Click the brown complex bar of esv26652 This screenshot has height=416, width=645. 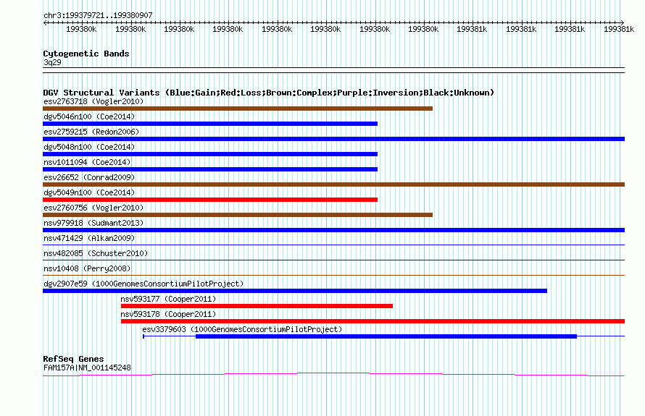coord(333,184)
